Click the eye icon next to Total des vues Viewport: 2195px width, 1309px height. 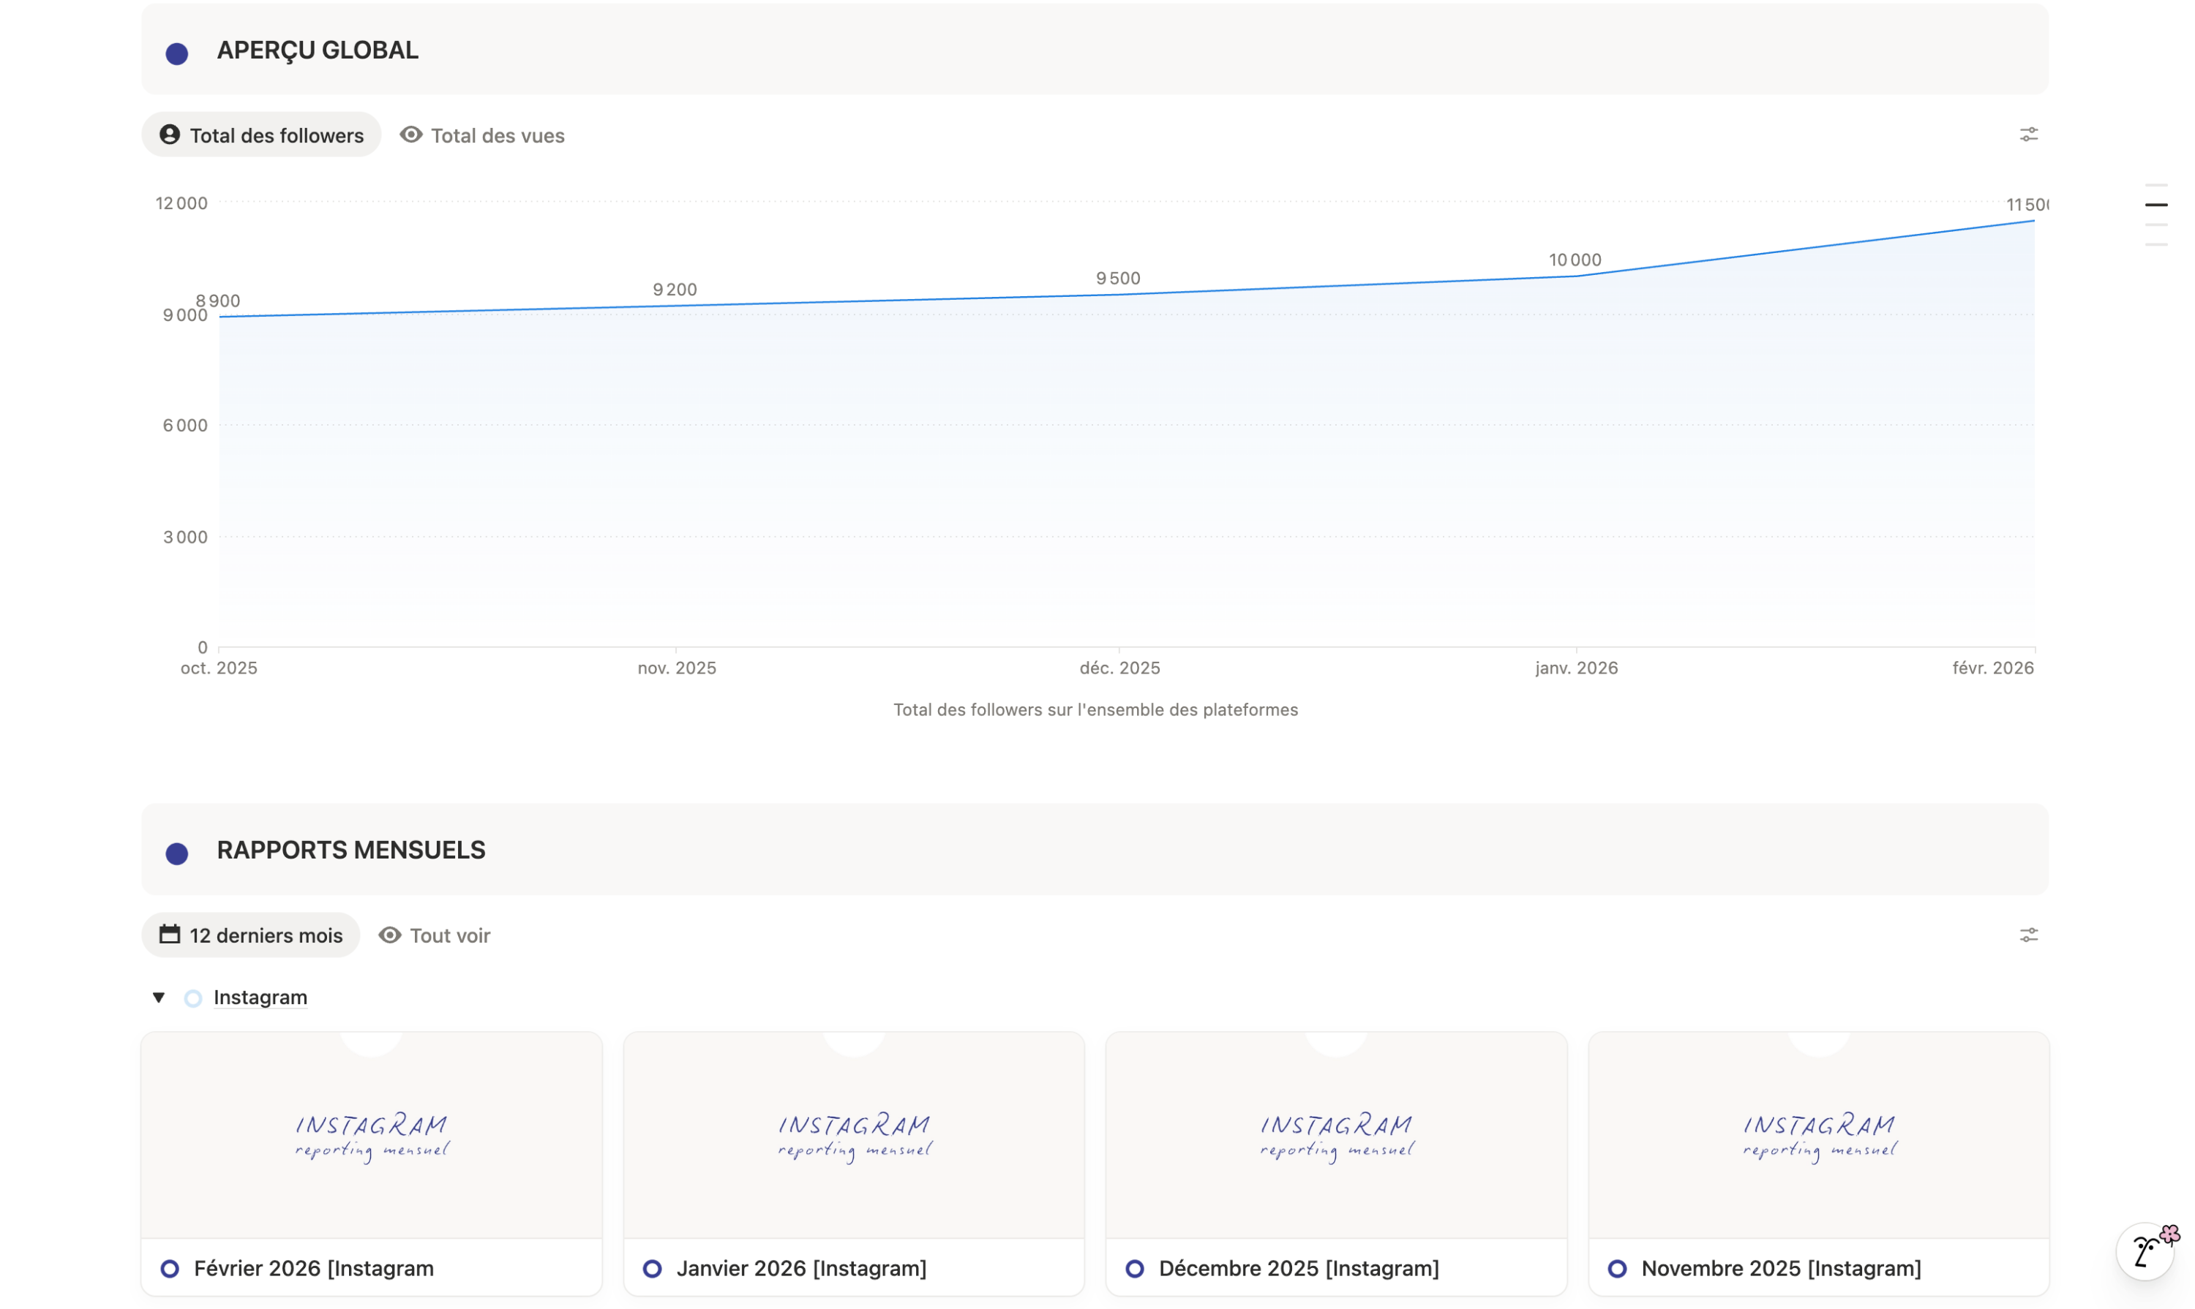(x=410, y=134)
